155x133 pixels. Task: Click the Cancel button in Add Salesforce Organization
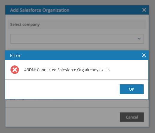point(132,117)
